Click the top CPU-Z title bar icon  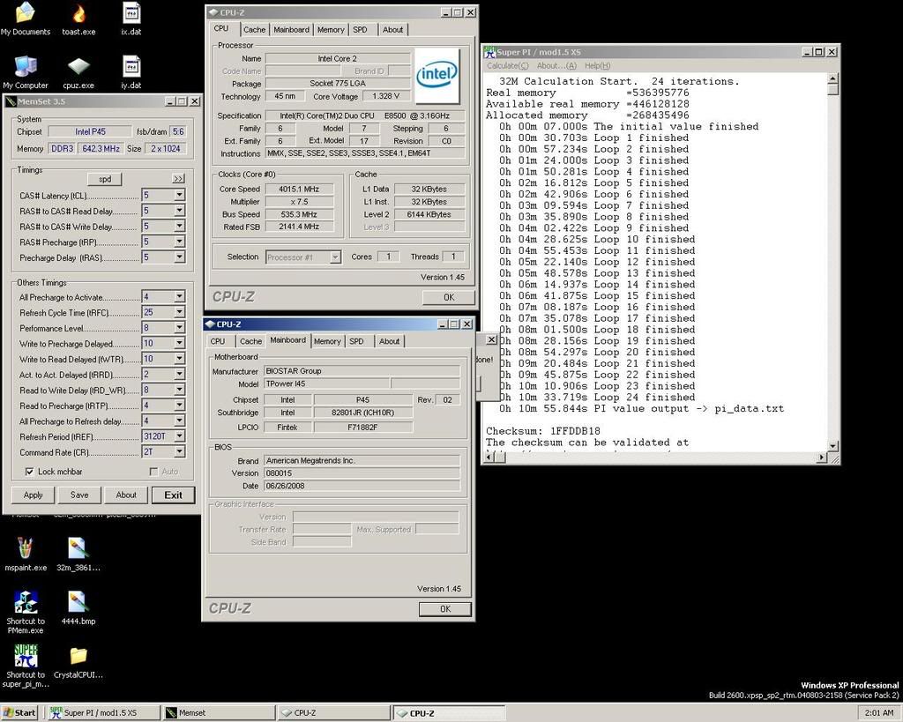click(x=213, y=12)
